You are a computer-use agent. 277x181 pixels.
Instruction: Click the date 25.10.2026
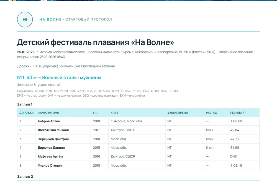tap(26, 52)
